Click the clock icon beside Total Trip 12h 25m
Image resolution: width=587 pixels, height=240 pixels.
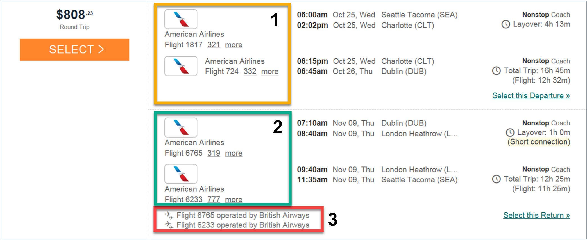[496, 179]
